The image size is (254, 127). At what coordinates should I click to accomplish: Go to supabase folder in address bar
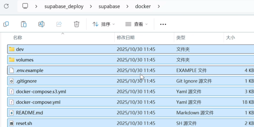point(109,7)
